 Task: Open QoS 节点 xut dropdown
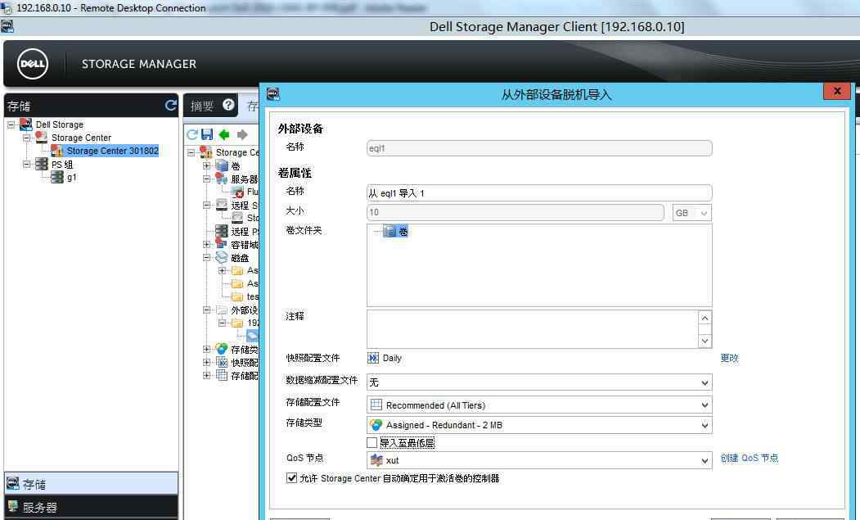coord(539,460)
